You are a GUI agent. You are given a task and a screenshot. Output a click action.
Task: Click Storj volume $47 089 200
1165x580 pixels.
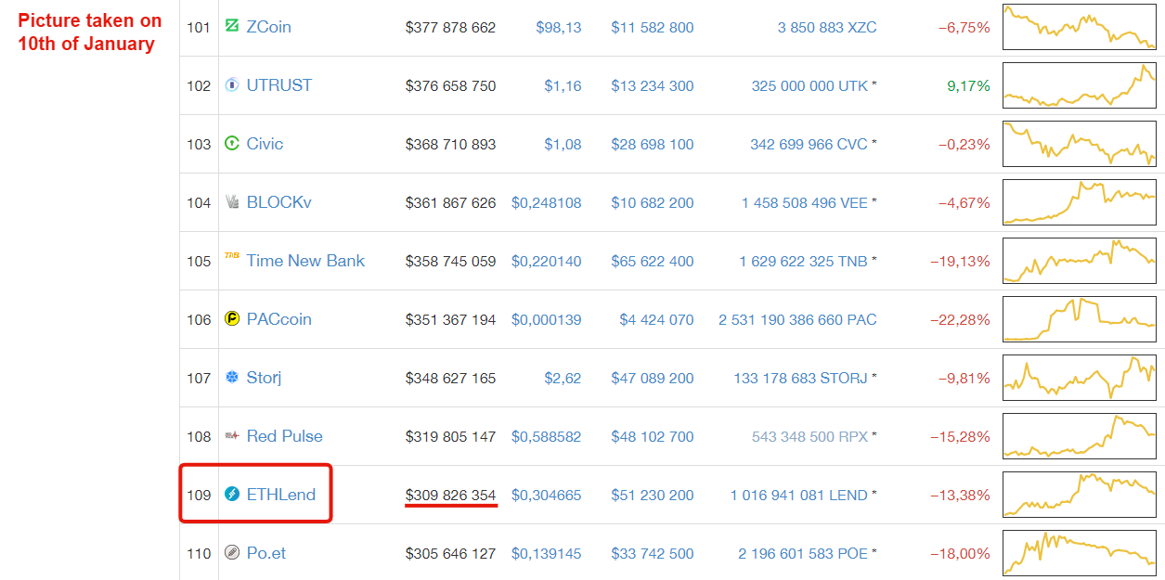tap(653, 379)
